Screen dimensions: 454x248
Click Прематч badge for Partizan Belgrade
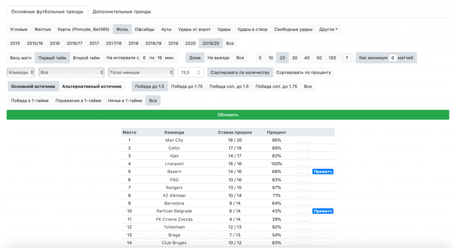[323, 211]
